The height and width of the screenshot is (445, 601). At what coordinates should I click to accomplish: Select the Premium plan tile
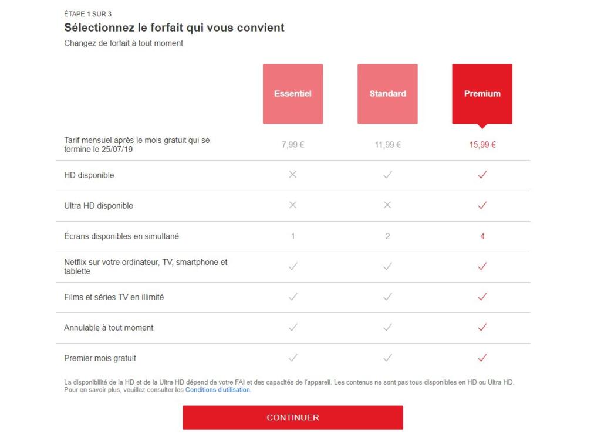(481, 94)
